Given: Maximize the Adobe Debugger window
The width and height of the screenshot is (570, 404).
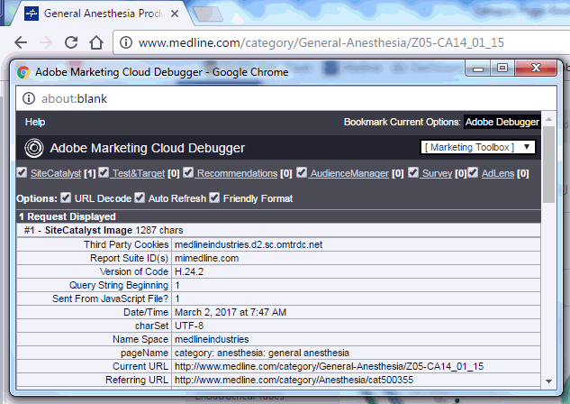Looking at the screenshot, I should 502,68.
